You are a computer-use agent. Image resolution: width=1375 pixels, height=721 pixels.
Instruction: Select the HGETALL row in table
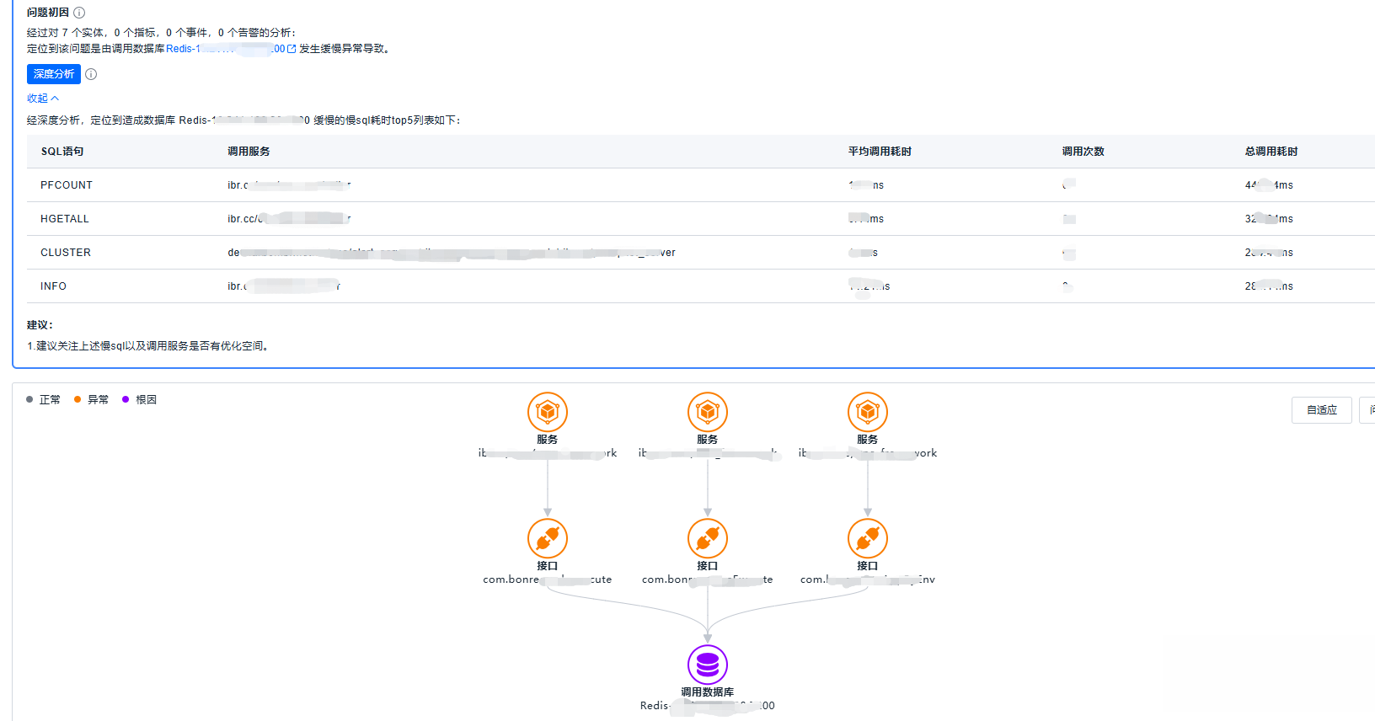[65, 219]
